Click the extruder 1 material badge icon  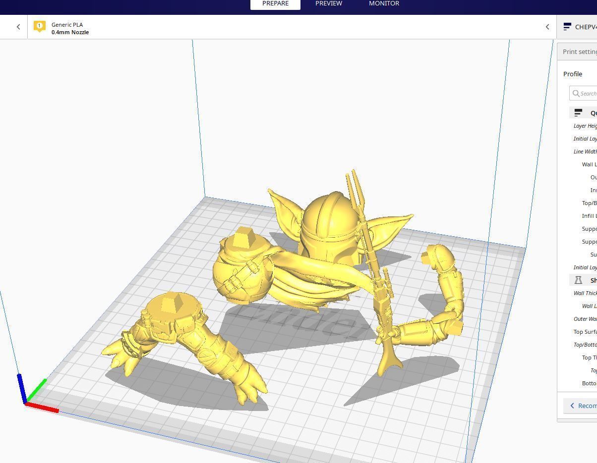coord(40,26)
